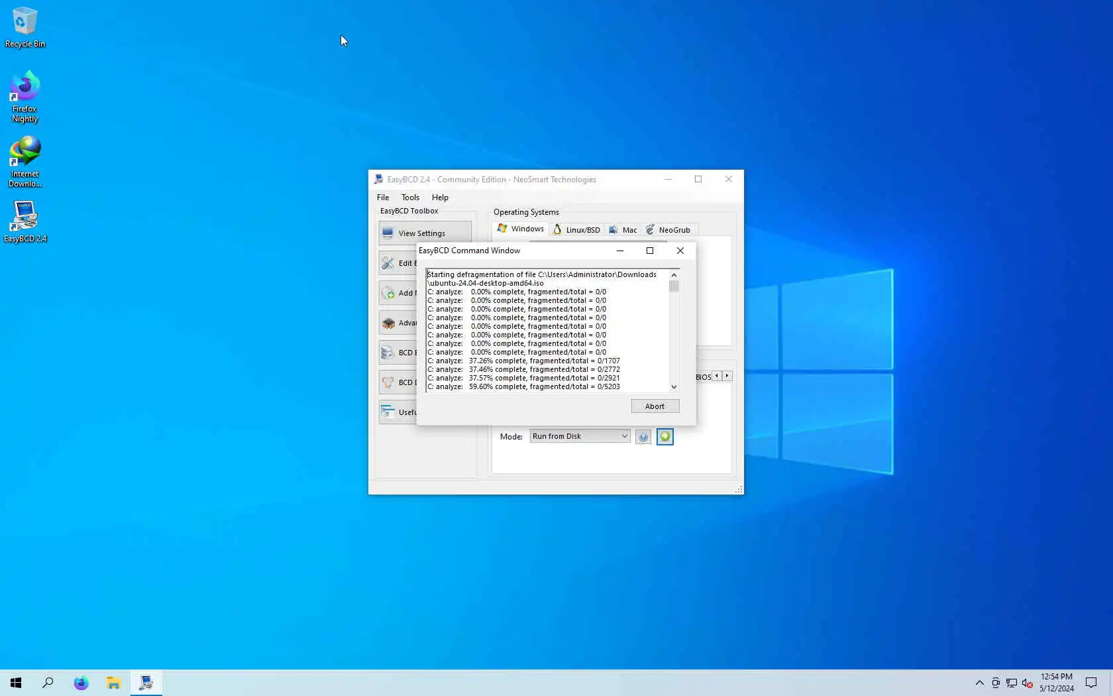This screenshot has height=696, width=1113.
Task: Open the Action Center notifications icon
Action: tap(1091, 683)
